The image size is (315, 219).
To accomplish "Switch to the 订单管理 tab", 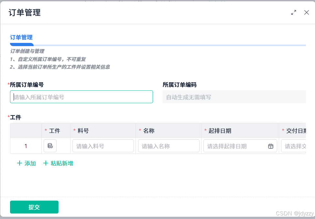I will (x=21, y=37).
